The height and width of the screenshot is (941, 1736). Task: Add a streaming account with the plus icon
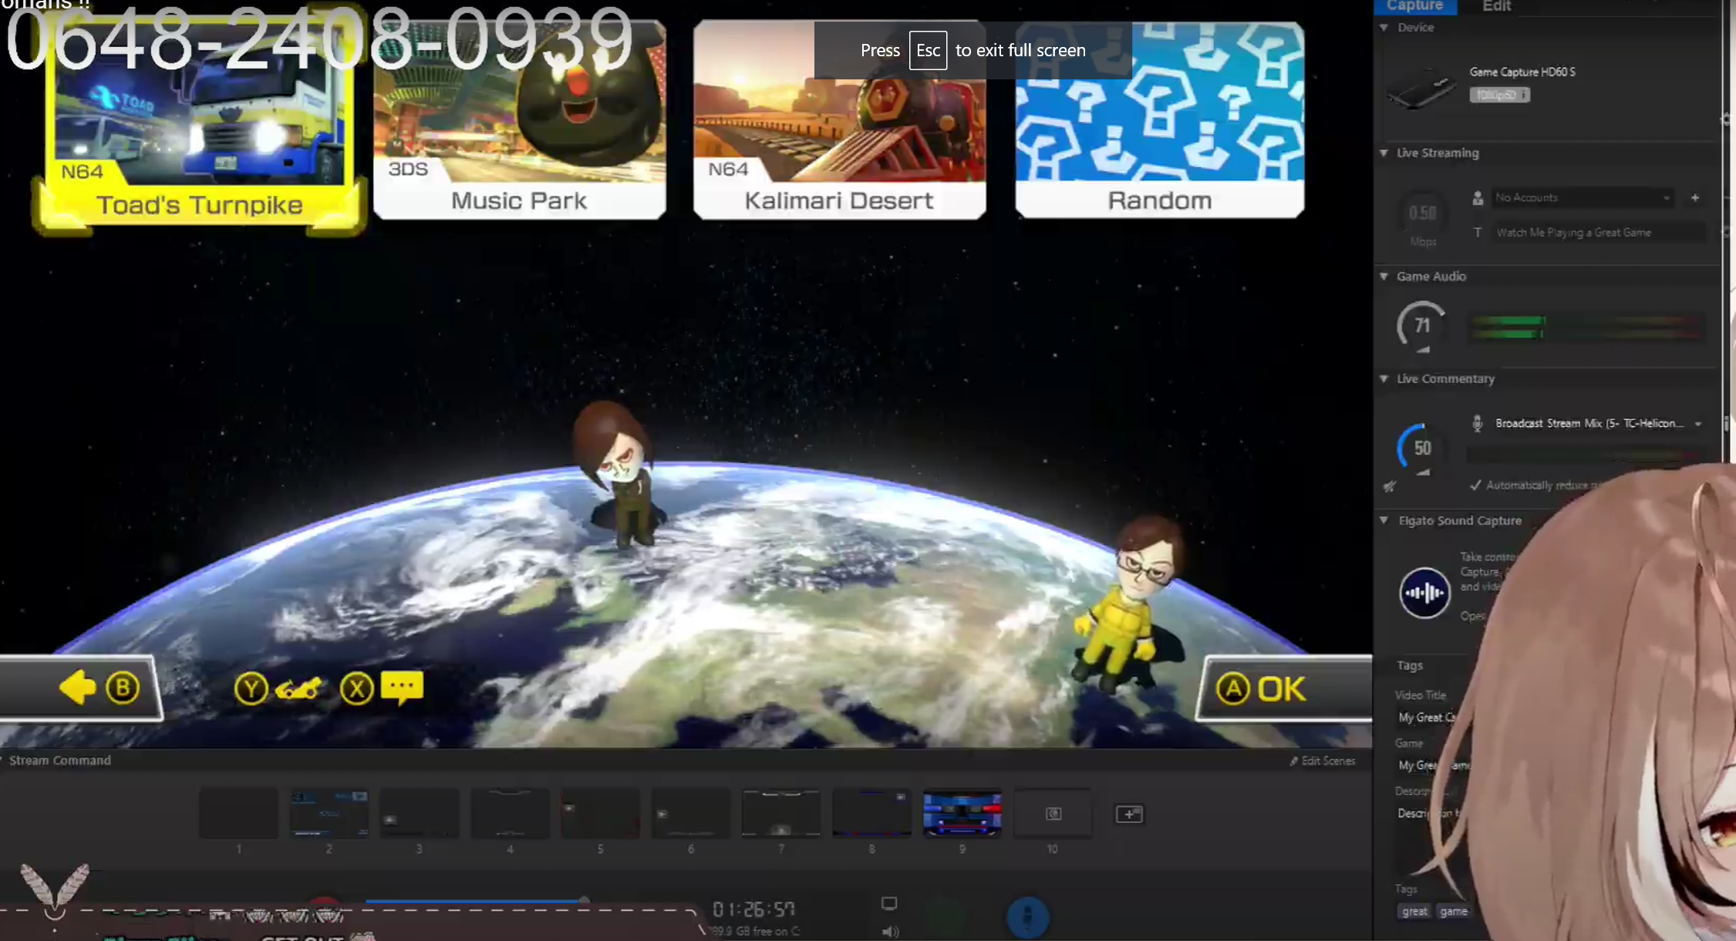click(1695, 198)
